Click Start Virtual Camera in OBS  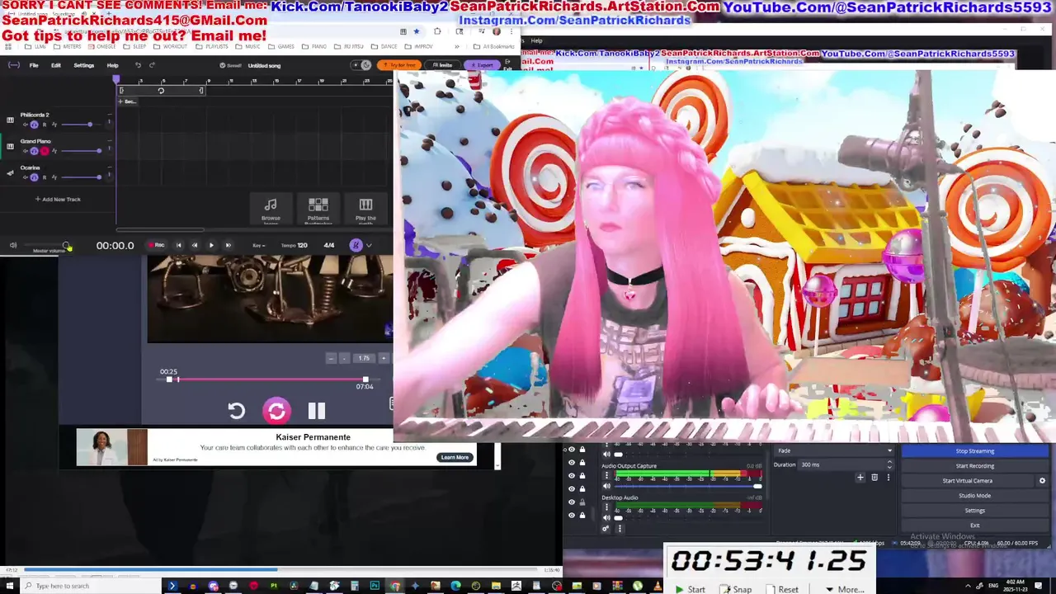(968, 481)
